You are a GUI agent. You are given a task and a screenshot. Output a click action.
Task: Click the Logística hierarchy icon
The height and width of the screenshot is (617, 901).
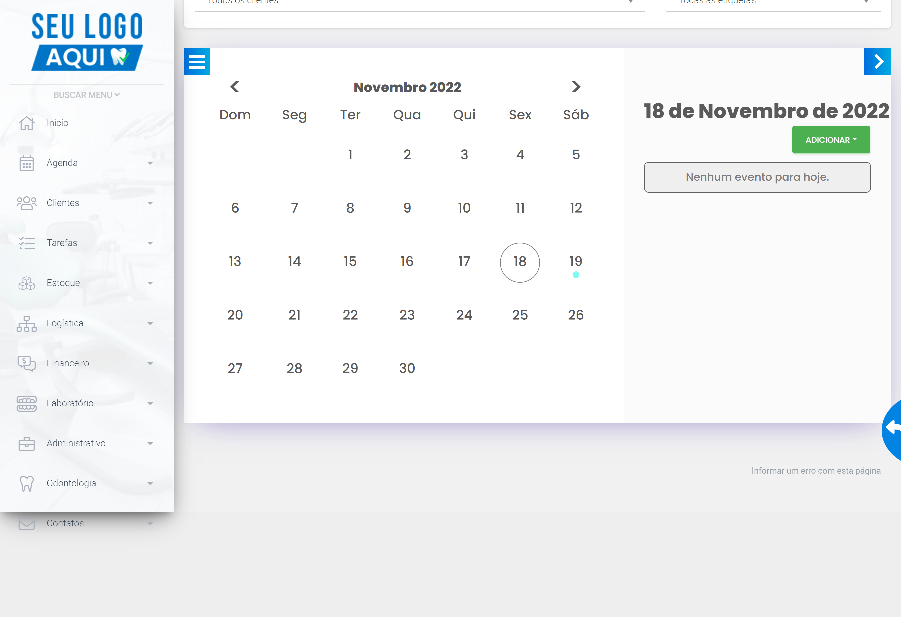26,323
